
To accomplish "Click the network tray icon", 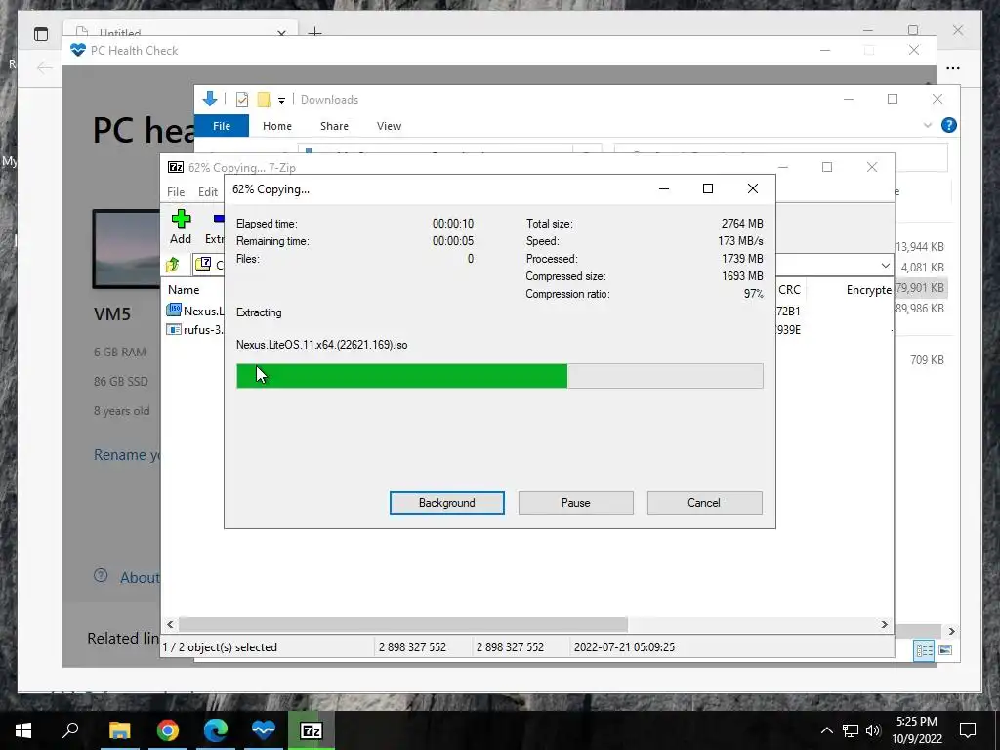I will point(851,730).
